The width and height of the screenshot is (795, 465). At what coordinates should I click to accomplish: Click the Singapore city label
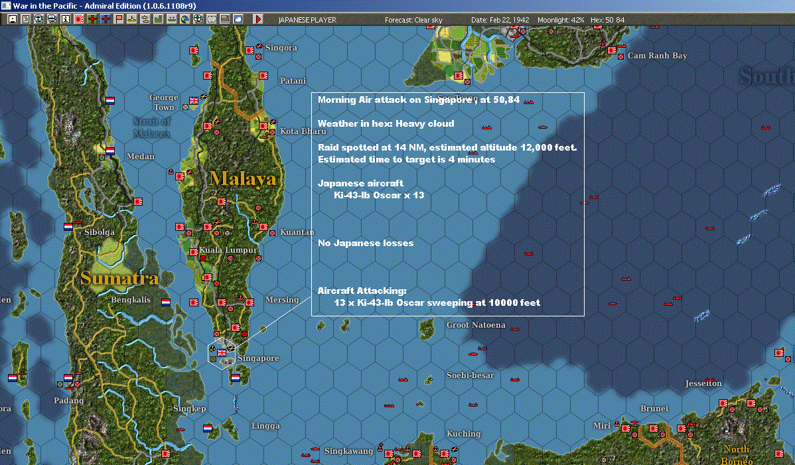pos(258,358)
